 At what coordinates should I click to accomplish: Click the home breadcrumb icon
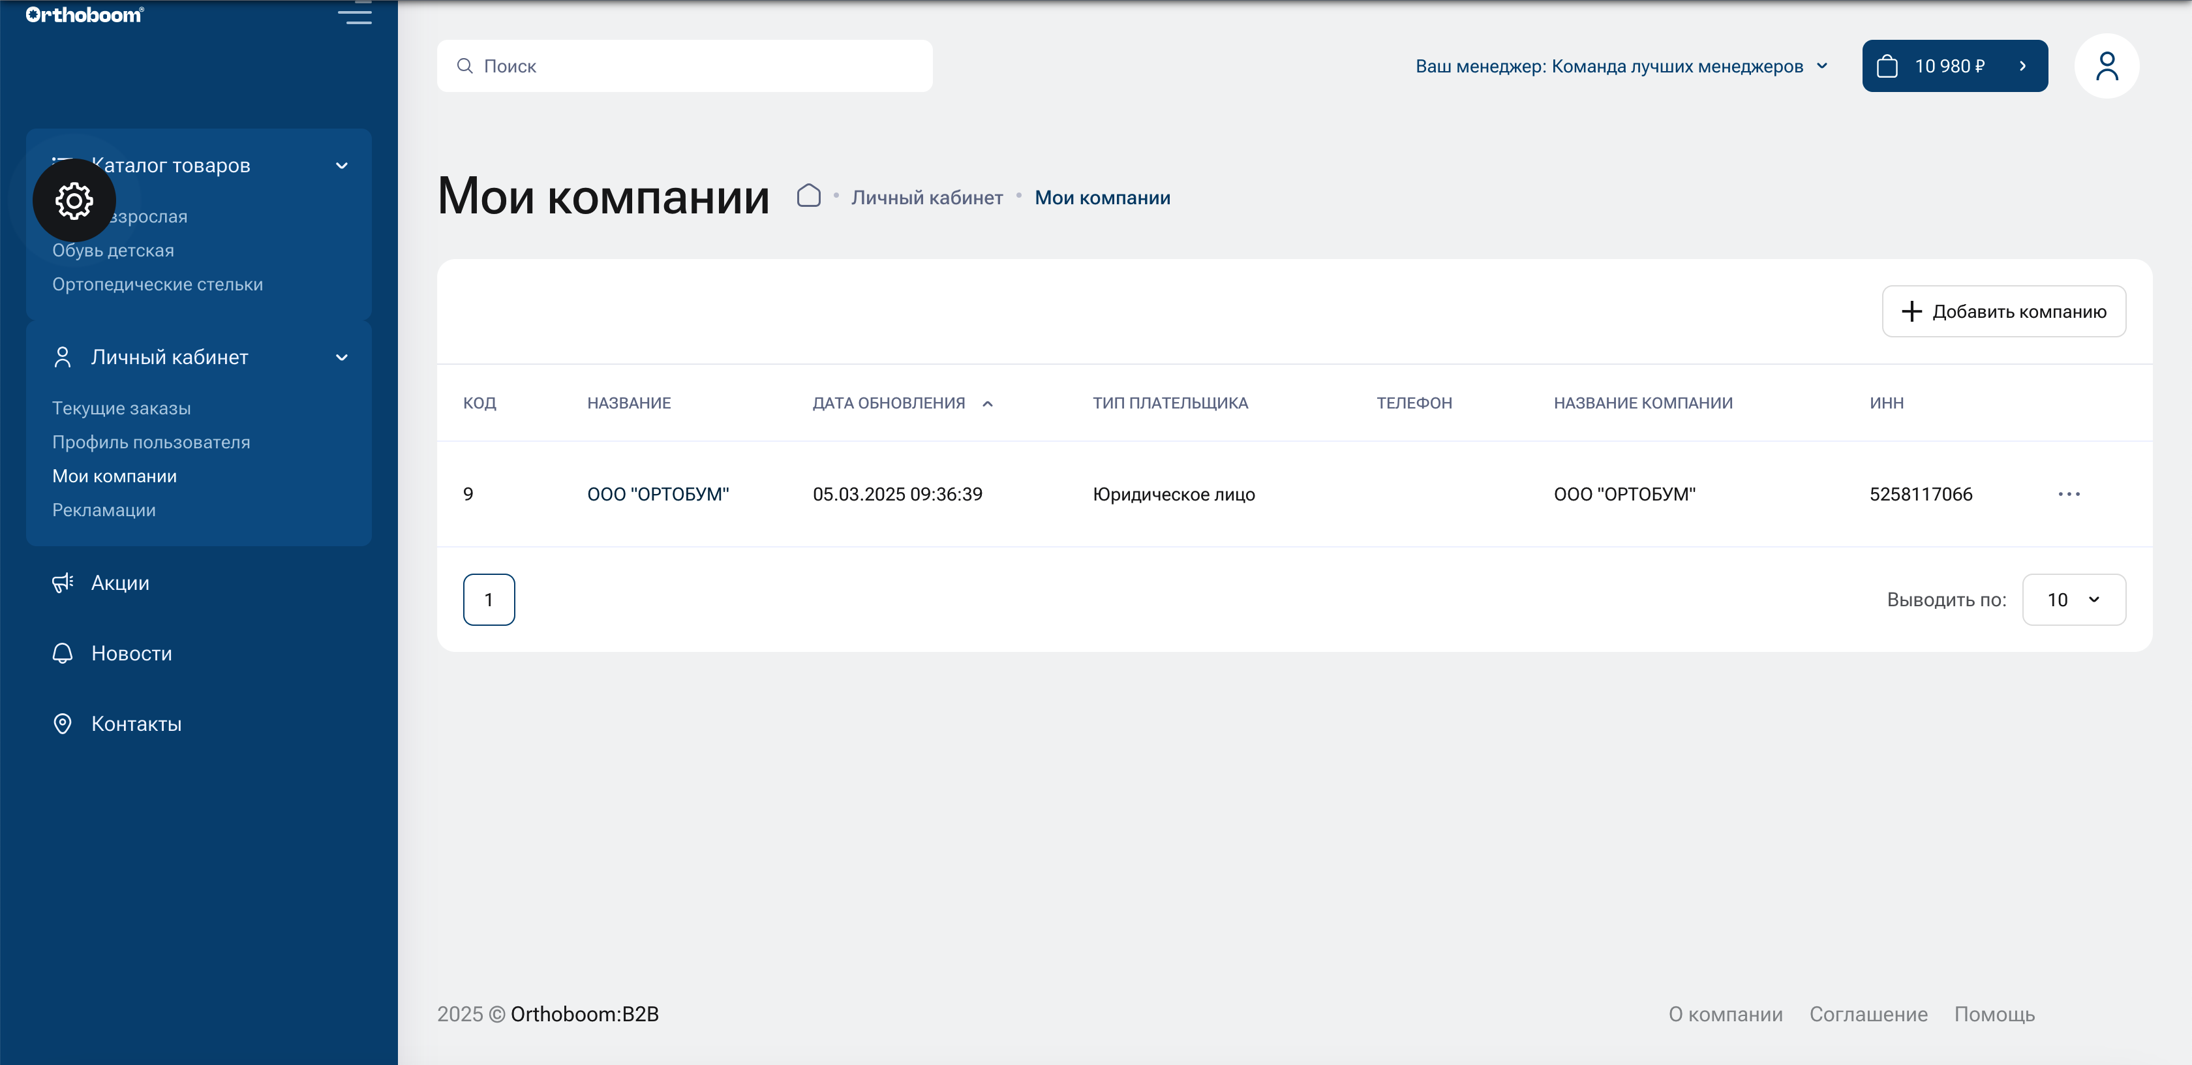(808, 195)
